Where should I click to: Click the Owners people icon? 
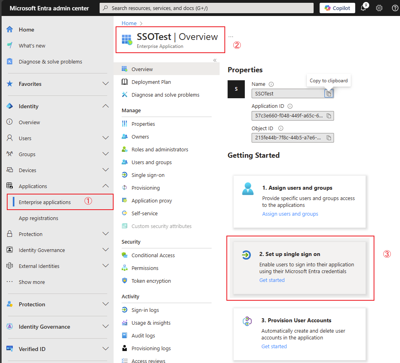point(124,137)
